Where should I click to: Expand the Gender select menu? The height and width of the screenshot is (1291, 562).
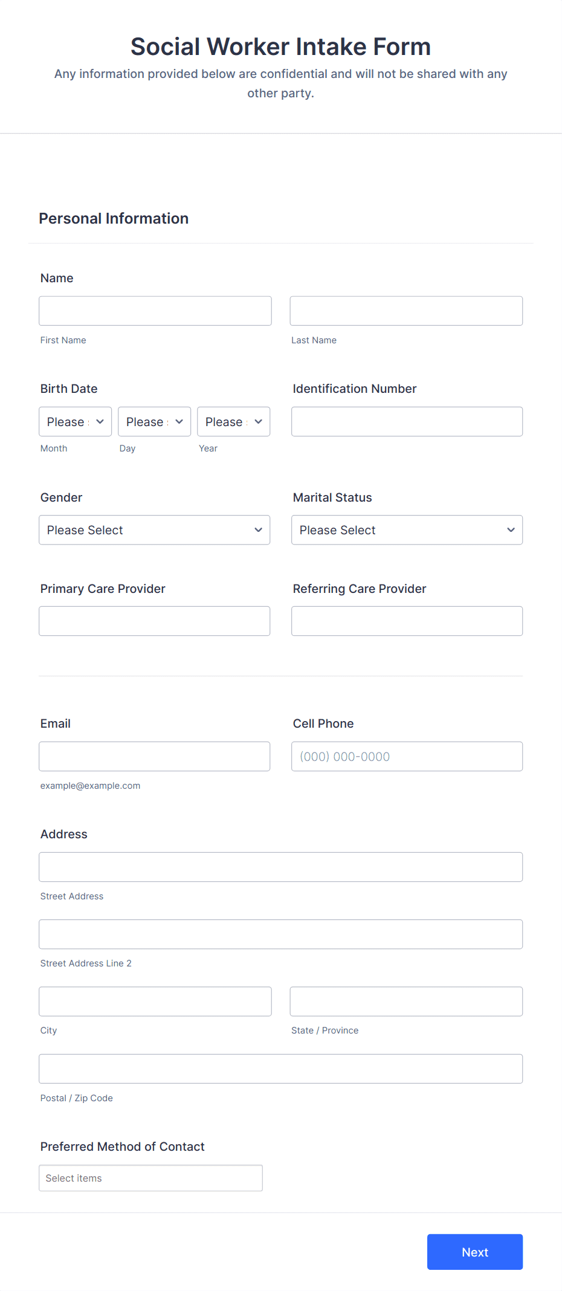click(x=155, y=530)
